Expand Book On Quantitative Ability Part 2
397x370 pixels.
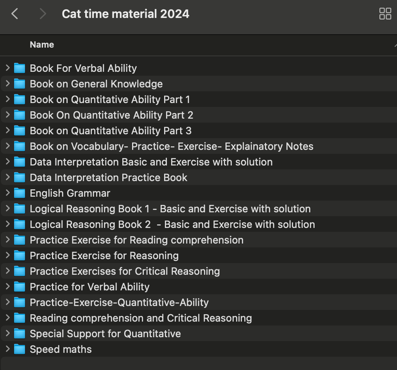coord(7,115)
